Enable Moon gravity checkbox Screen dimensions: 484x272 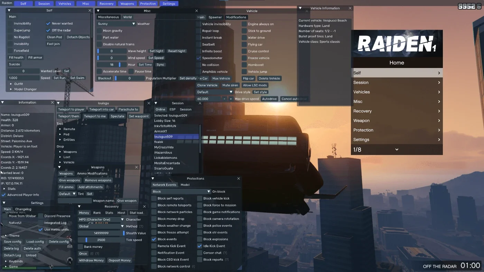[100, 31]
